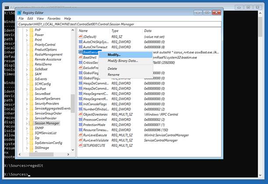The height and width of the screenshot is (184, 268).
Task: Expand the ScsiPort tree node
Action: coord(27,89)
